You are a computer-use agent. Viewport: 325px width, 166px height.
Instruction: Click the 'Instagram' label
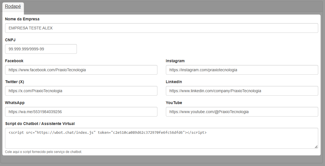click(x=175, y=61)
